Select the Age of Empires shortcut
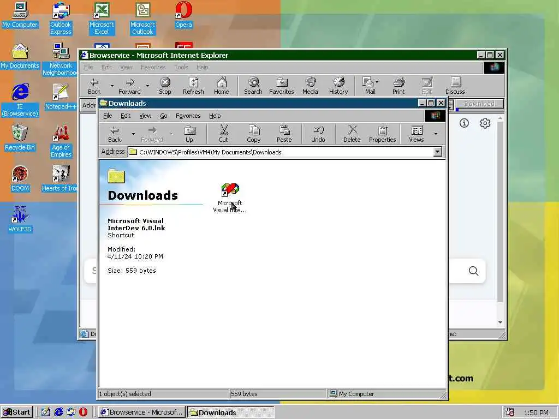This screenshot has width=559, height=419. point(61,141)
